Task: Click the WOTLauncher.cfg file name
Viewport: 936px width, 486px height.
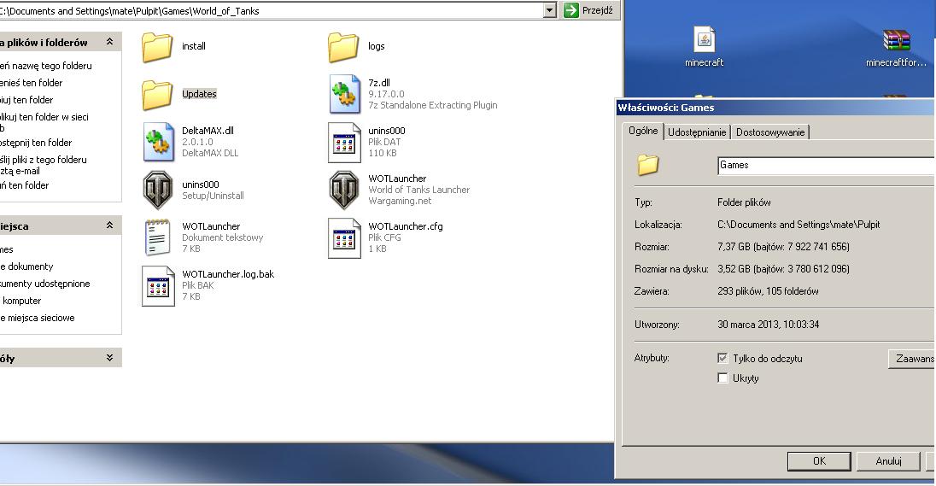Action: coord(406,226)
